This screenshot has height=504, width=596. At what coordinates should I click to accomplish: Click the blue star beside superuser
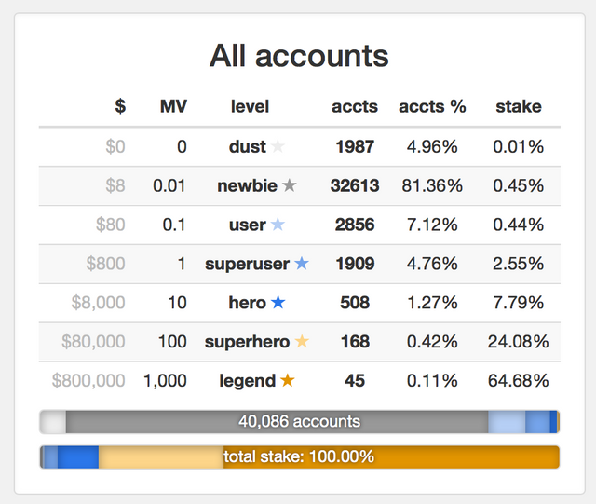pos(302,264)
